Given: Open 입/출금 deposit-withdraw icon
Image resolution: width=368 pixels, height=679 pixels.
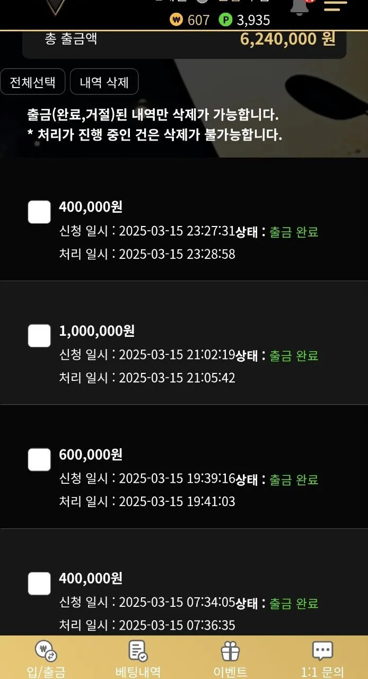Looking at the screenshot, I should [46, 650].
